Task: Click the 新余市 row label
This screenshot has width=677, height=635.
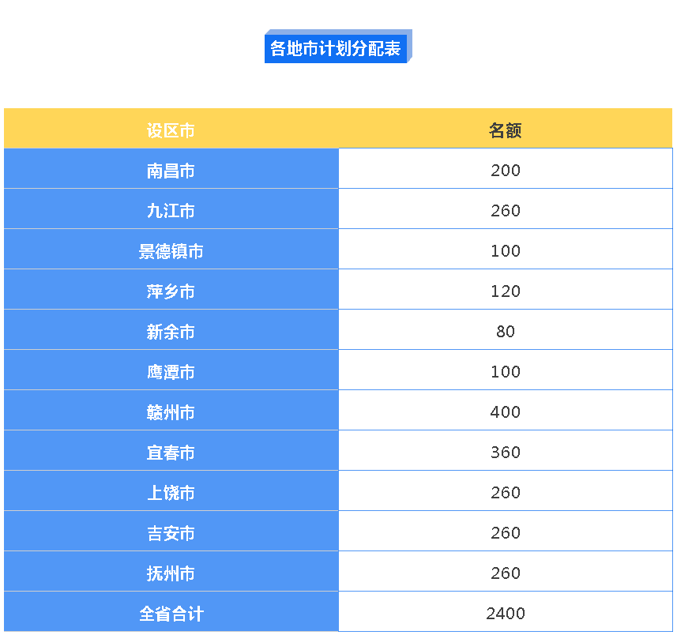Action: (x=171, y=332)
